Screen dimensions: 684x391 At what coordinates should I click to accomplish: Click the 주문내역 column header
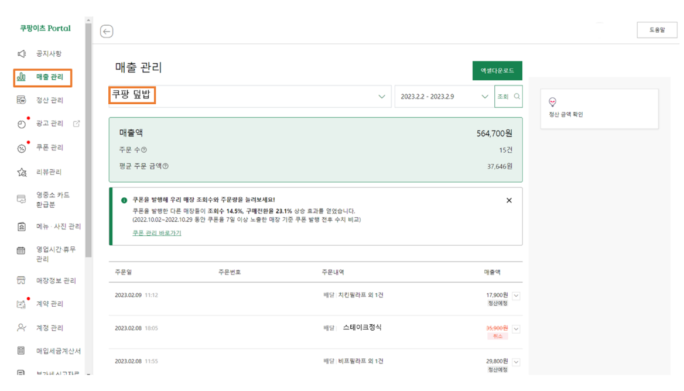(x=333, y=272)
